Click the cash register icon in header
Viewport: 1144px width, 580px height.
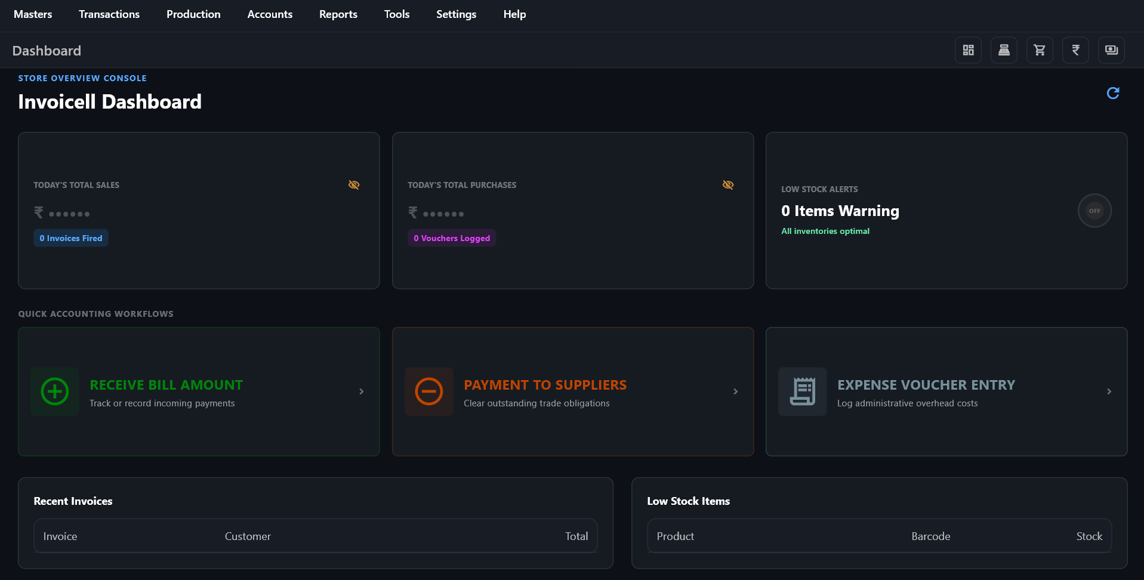pos(1004,50)
